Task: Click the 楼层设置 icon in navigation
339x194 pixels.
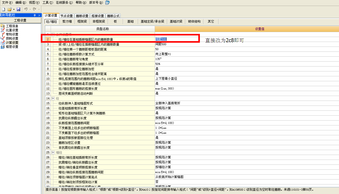Action: (3, 47)
